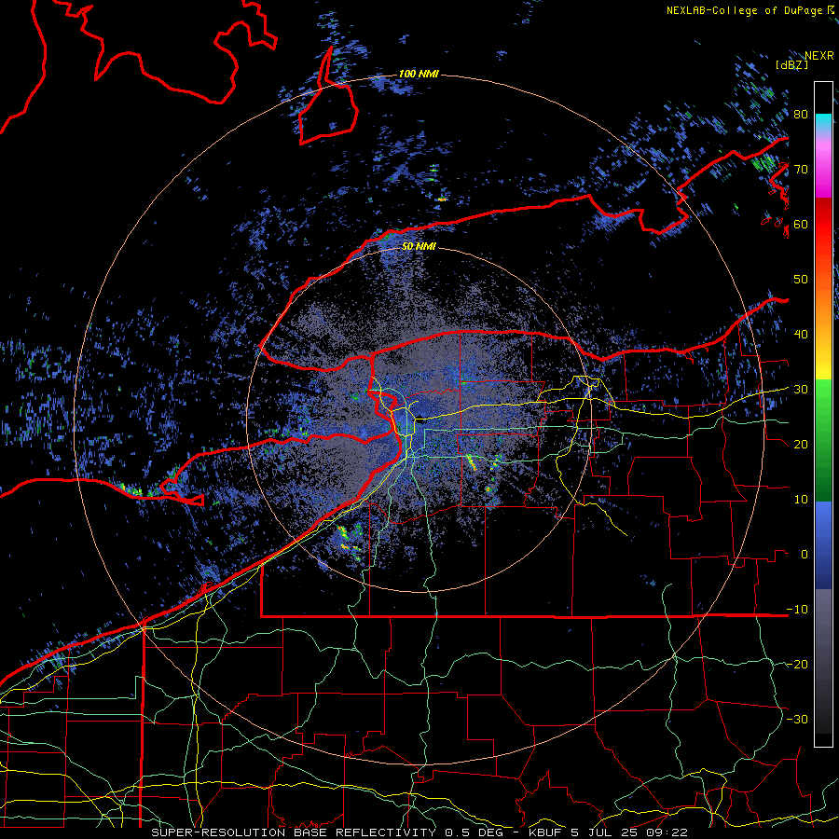Image resolution: width=839 pixels, height=839 pixels.
Task: Click the 70 value on the dBZ scale
Action: [801, 170]
